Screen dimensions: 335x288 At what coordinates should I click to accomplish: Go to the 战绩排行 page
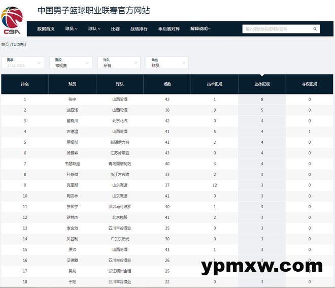point(139,29)
